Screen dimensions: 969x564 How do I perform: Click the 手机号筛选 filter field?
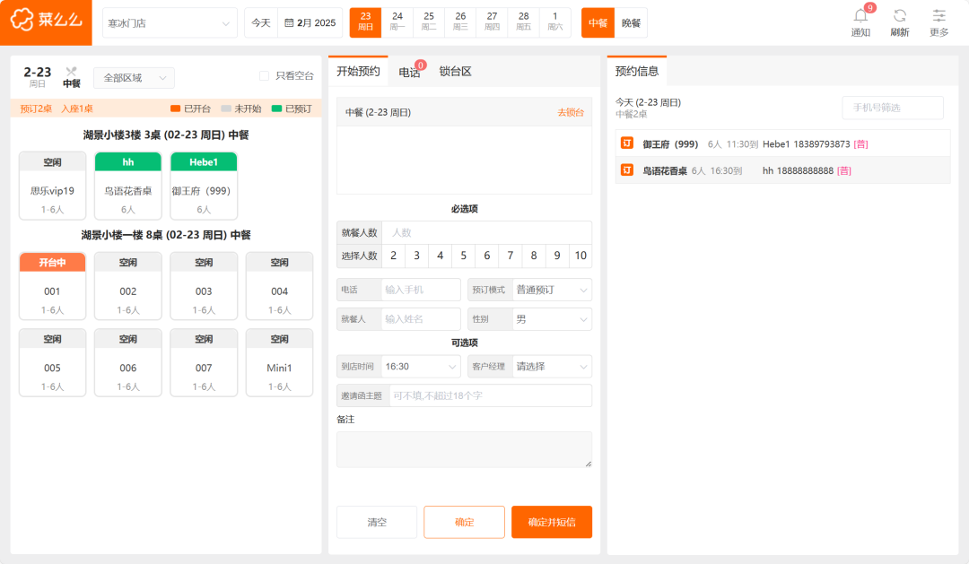(x=893, y=108)
